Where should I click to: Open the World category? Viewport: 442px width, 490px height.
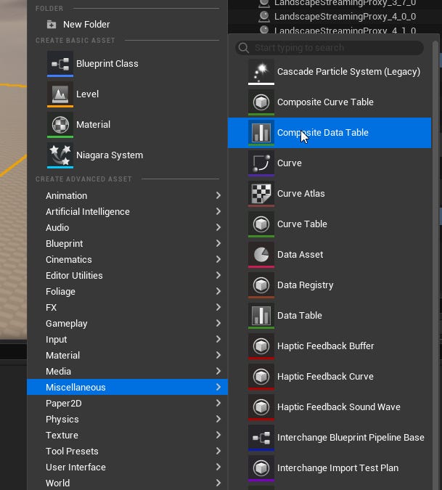pyautogui.click(x=128, y=483)
